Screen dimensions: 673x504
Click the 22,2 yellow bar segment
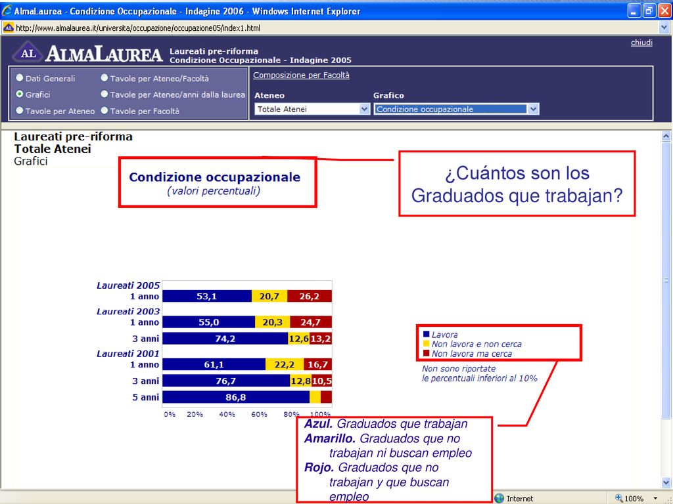pyautogui.click(x=285, y=364)
